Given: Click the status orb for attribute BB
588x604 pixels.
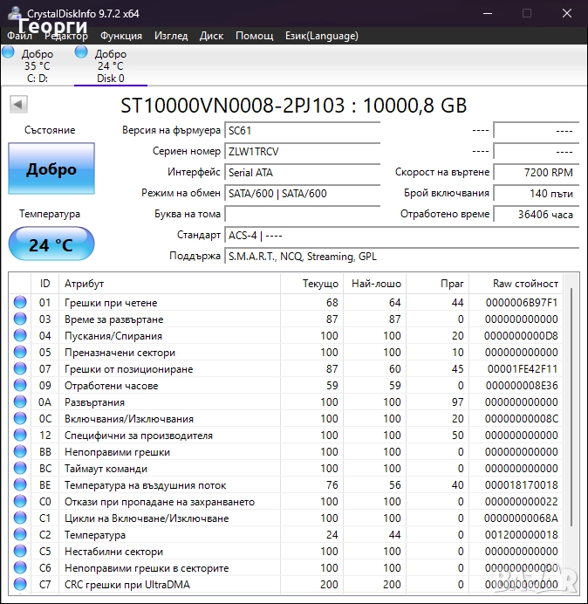Looking at the screenshot, I should click(x=20, y=452).
